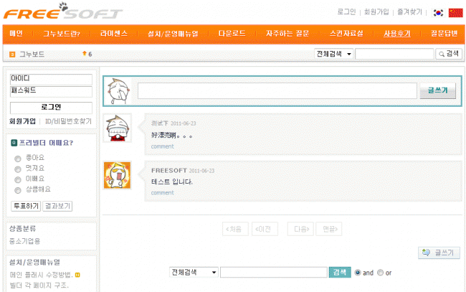Click top-right 로그인 link
This screenshot has height=292, width=466.
point(346,12)
